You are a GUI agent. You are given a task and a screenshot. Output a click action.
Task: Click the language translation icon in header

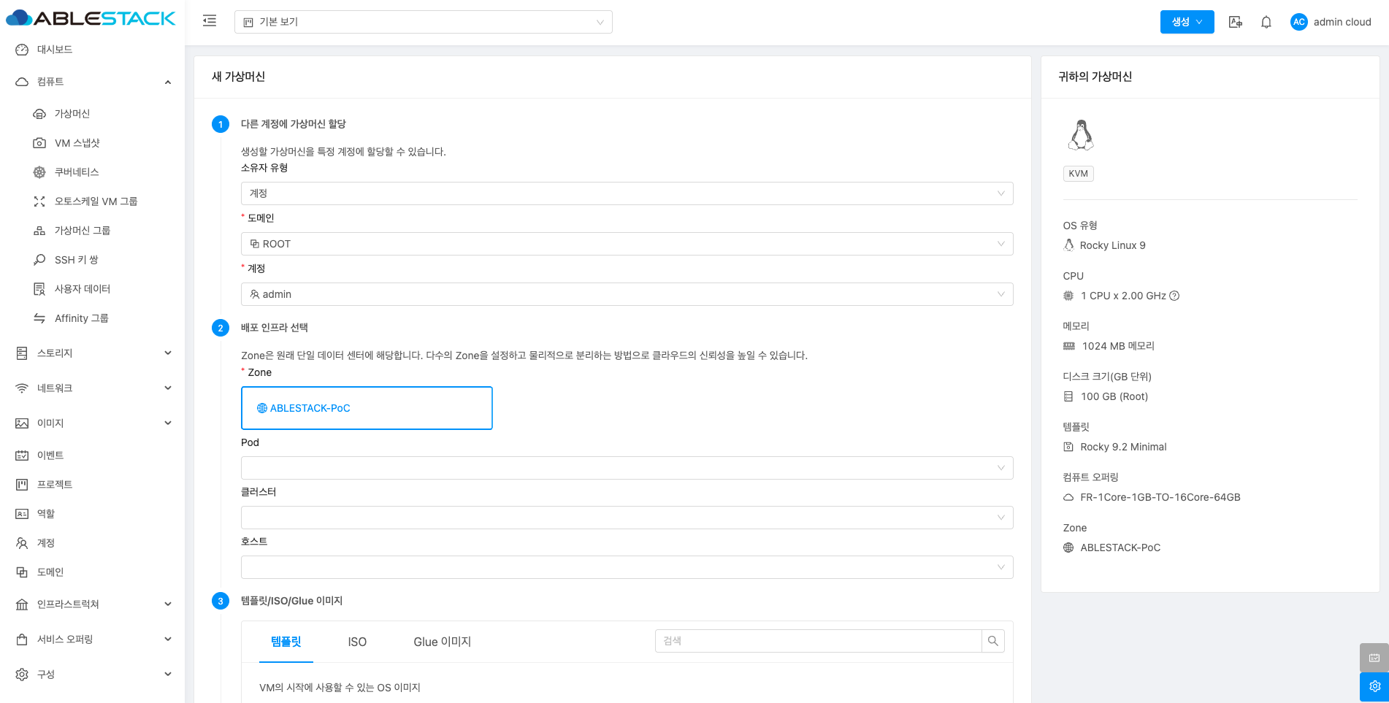pos(1236,22)
